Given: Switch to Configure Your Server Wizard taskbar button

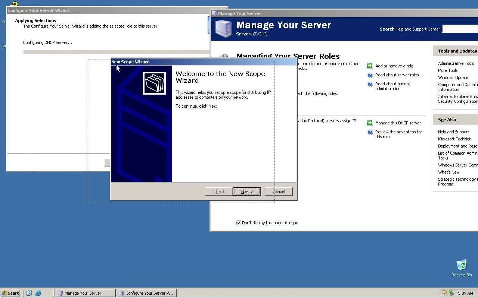Looking at the screenshot, I should (146, 293).
